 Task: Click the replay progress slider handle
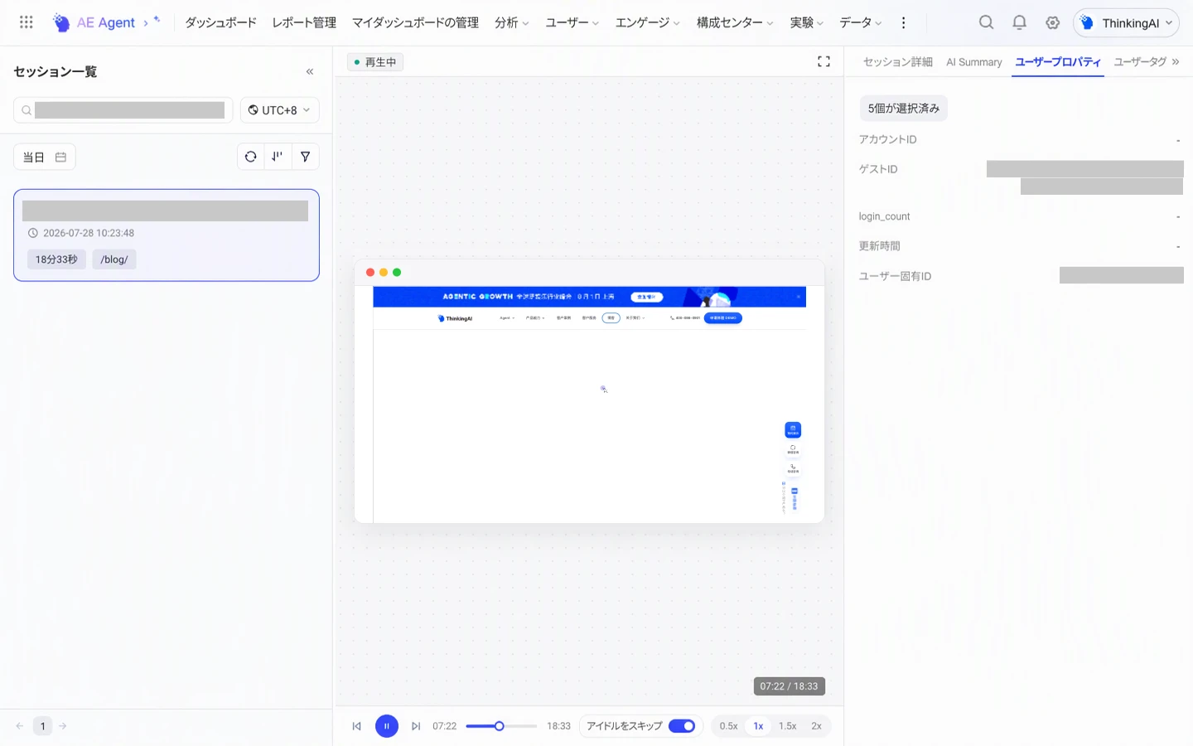click(499, 726)
